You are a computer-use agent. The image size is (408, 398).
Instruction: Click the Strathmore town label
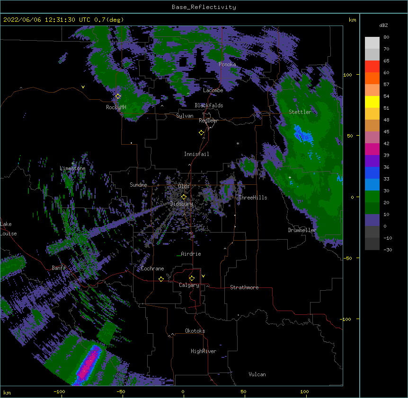pyautogui.click(x=244, y=287)
